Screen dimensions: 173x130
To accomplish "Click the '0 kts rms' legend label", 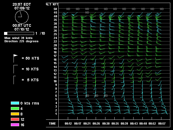I will 30,103.
